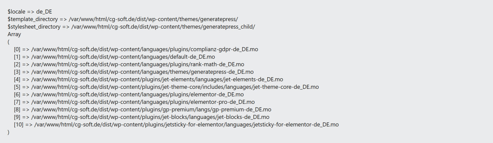Screen dimensions: 493x143
Task: Select the jet-elements-de_DE.mo path
Action: 148,79
